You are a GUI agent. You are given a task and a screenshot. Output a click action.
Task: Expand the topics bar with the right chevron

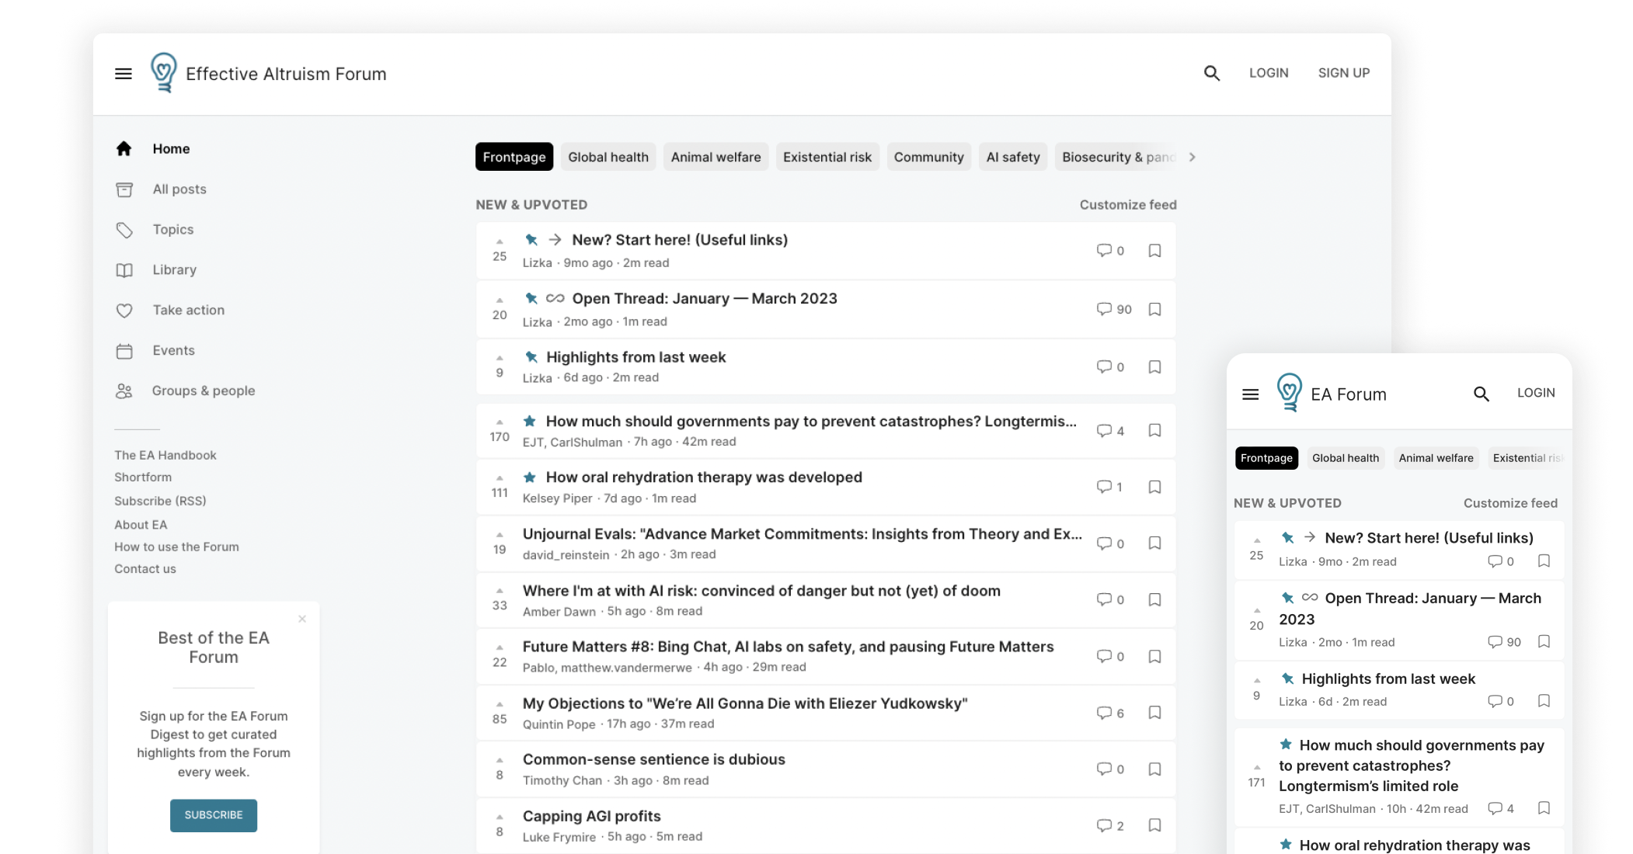[x=1192, y=157]
